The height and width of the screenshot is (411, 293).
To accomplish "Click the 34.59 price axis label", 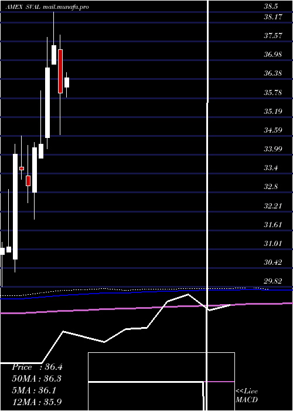I will tap(273, 130).
